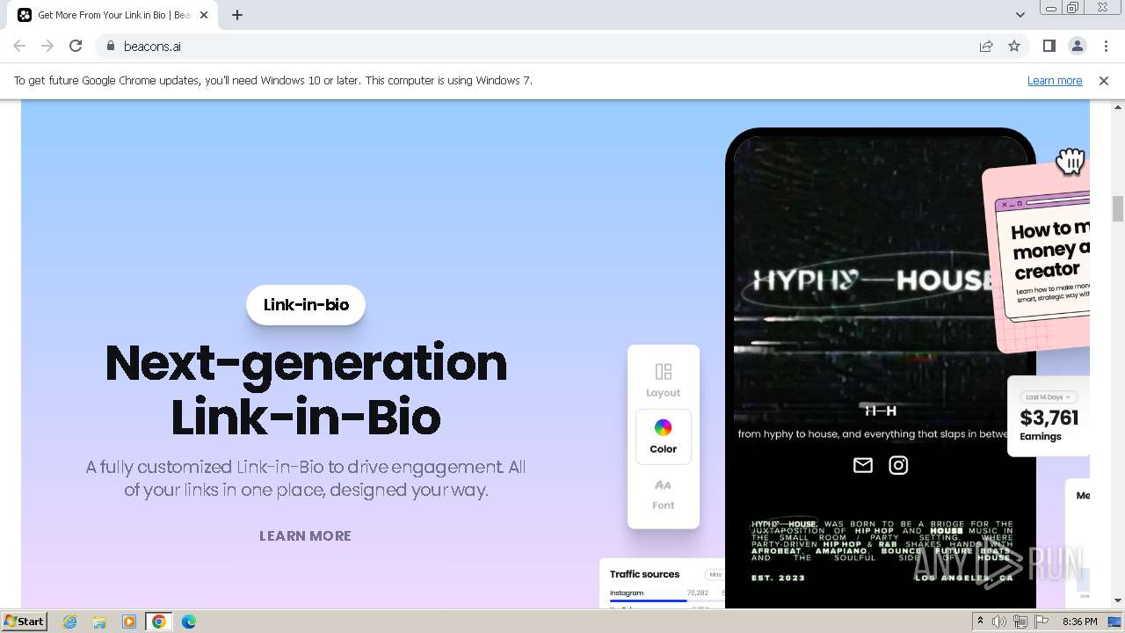This screenshot has height=633, width=1125.
Task: Open a new browser tab
Action: click(x=237, y=15)
